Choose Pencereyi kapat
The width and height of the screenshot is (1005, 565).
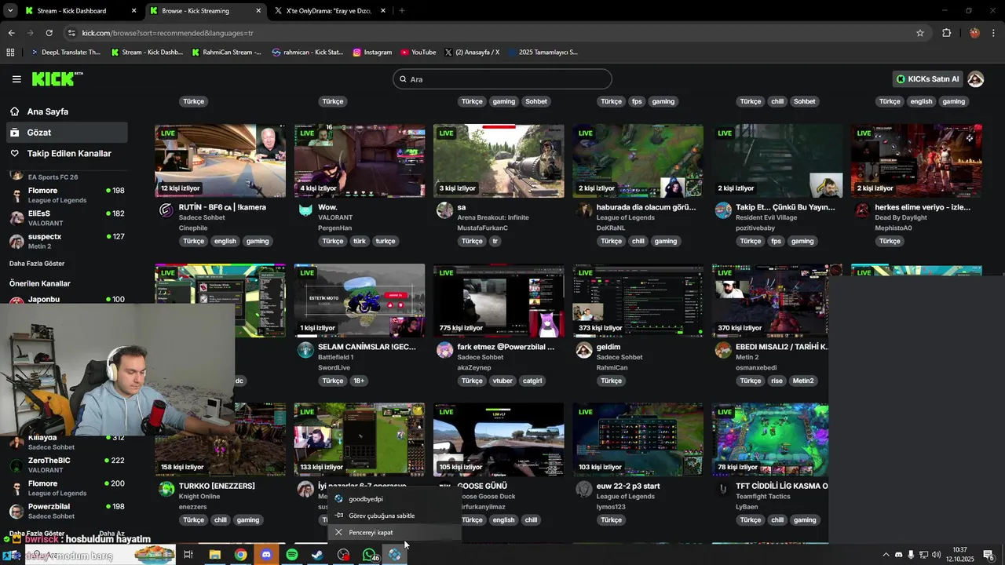pyautogui.click(x=395, y=532)
